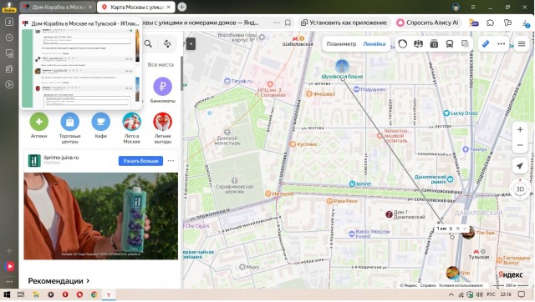Click the ruler end point near Тульская
The image size is (535, 302).
(452, 237)
